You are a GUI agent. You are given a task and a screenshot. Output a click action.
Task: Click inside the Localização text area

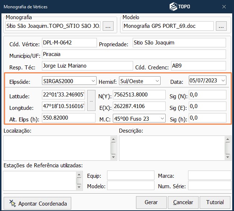pos(57,148)
